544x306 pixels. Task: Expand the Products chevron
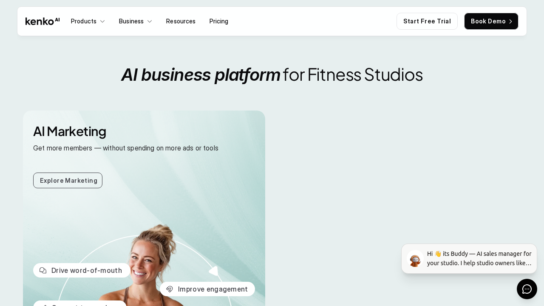click(102, 21)
